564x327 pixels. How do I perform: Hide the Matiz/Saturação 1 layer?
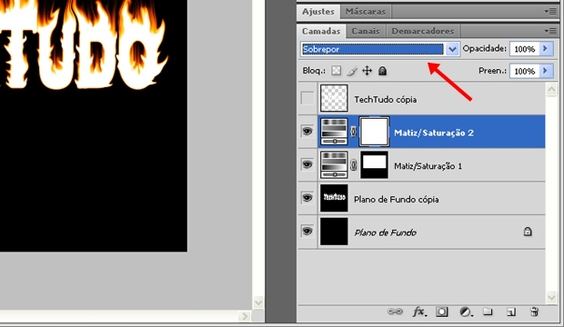307,164
